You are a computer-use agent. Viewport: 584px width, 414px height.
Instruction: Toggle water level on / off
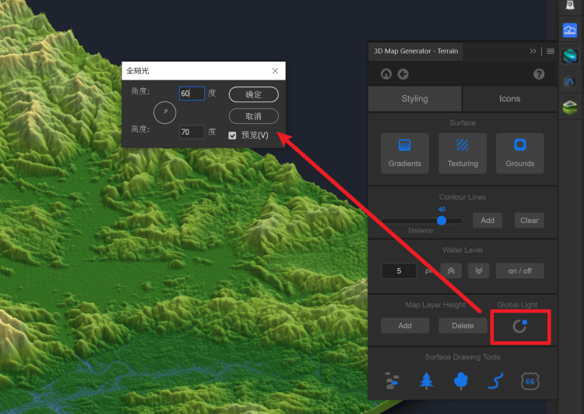[519, 271]
